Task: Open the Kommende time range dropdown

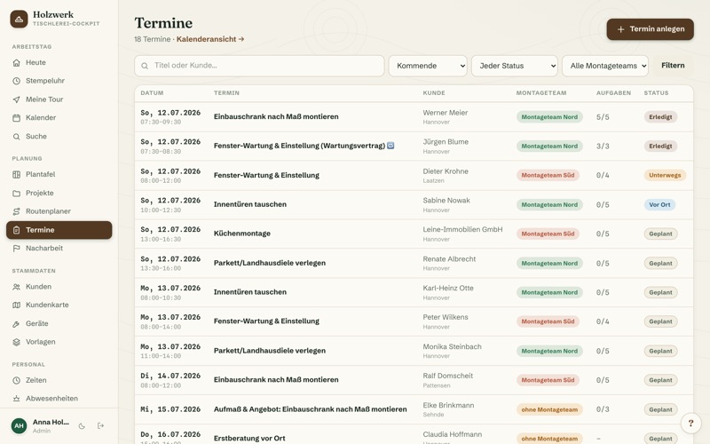Action: [428, 66]
